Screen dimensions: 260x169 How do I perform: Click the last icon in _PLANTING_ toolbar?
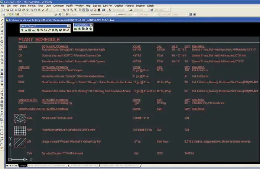coord(91,29)
